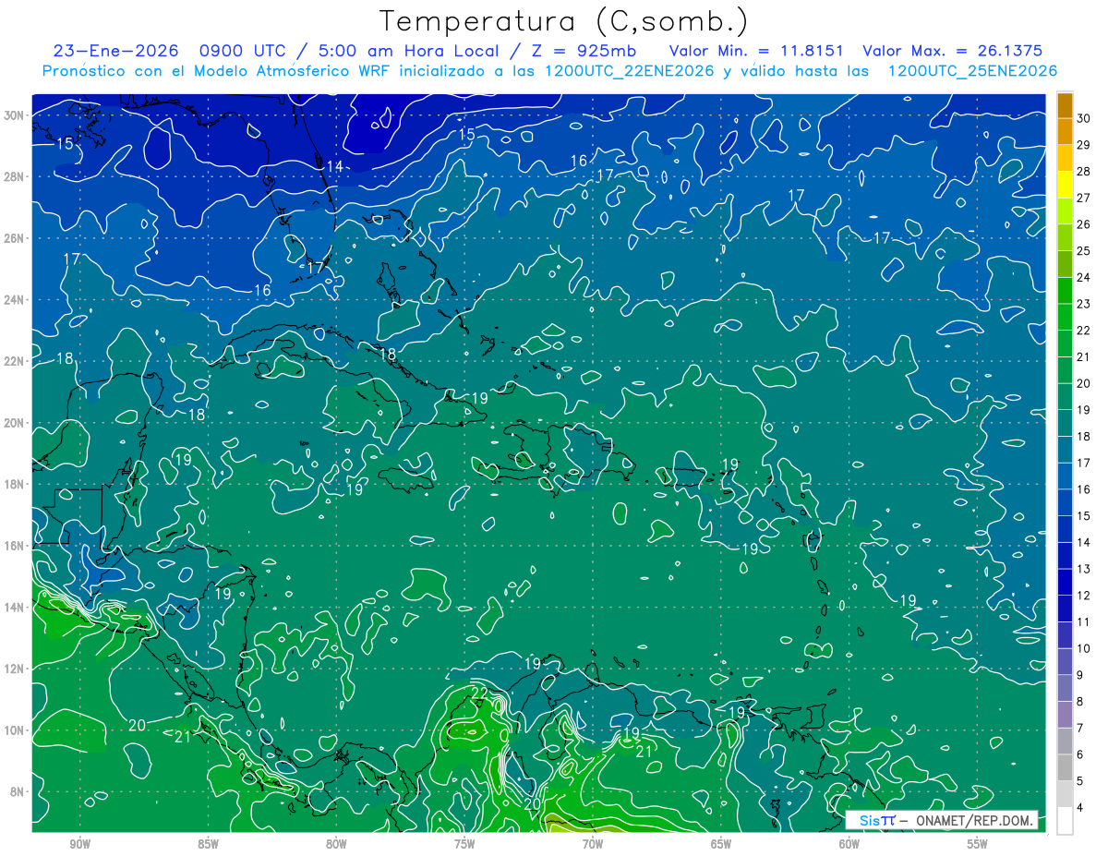The height and width of the screenshot is (856, 1108).
Task: Click the "Temperatura (C,somb.)" chart title
Action: (x=562, y=21)
